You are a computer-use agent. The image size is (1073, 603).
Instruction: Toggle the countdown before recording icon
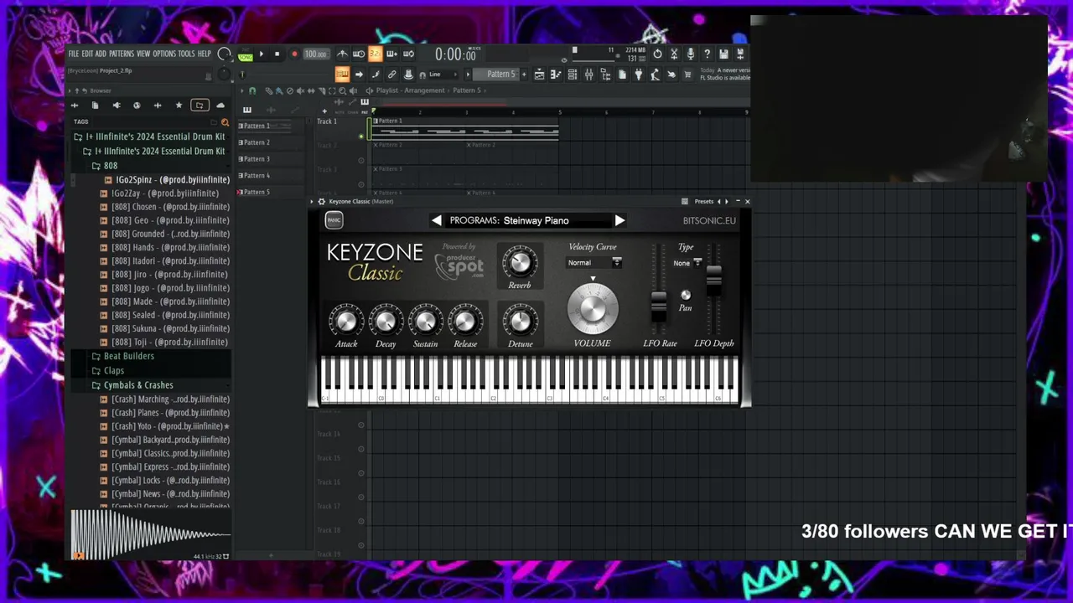tap(359, 54)
